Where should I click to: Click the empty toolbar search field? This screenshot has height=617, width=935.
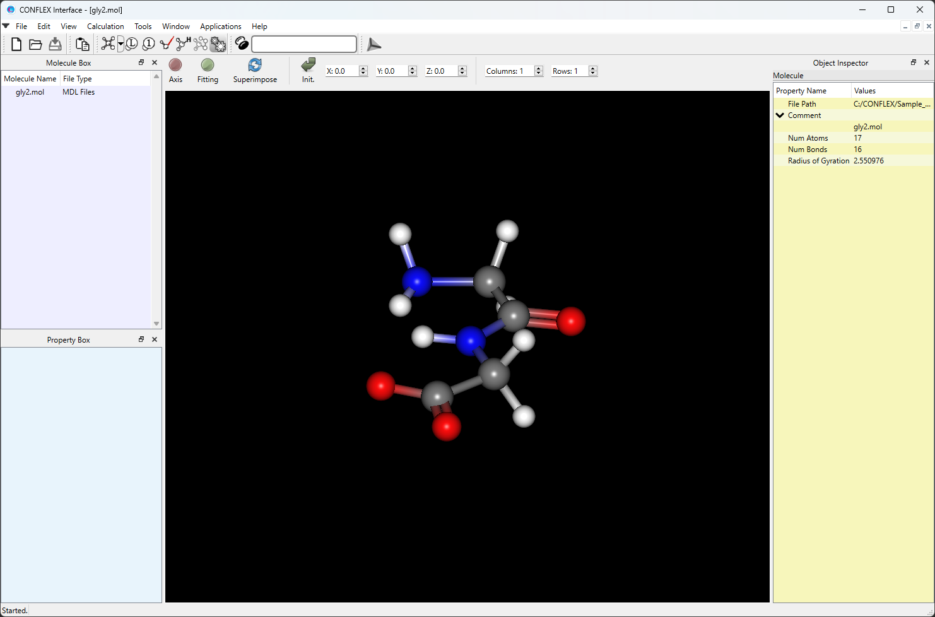point(304,44)
